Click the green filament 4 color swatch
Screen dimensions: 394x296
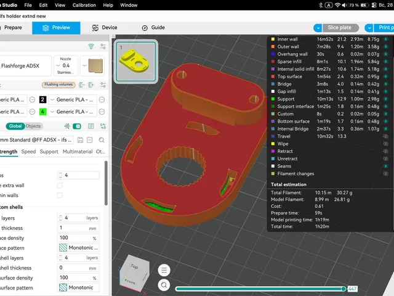(42, 112)
